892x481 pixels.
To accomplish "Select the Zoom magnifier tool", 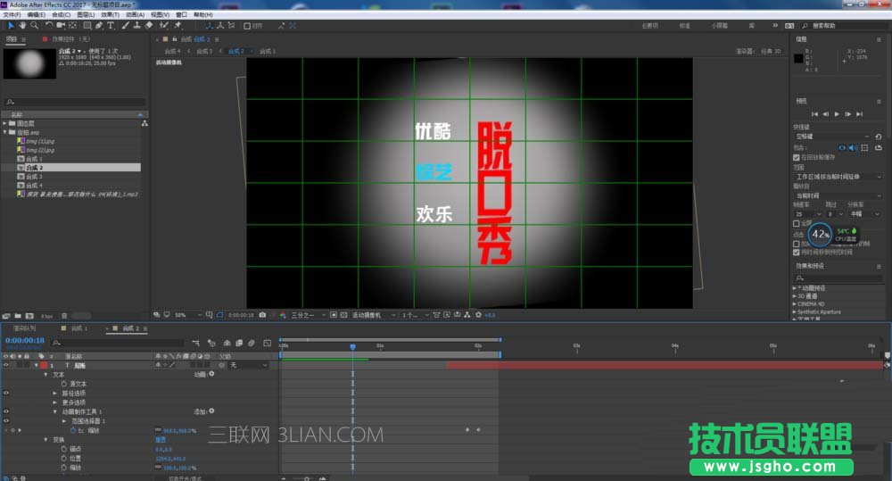I will click(x=34, y=26).
